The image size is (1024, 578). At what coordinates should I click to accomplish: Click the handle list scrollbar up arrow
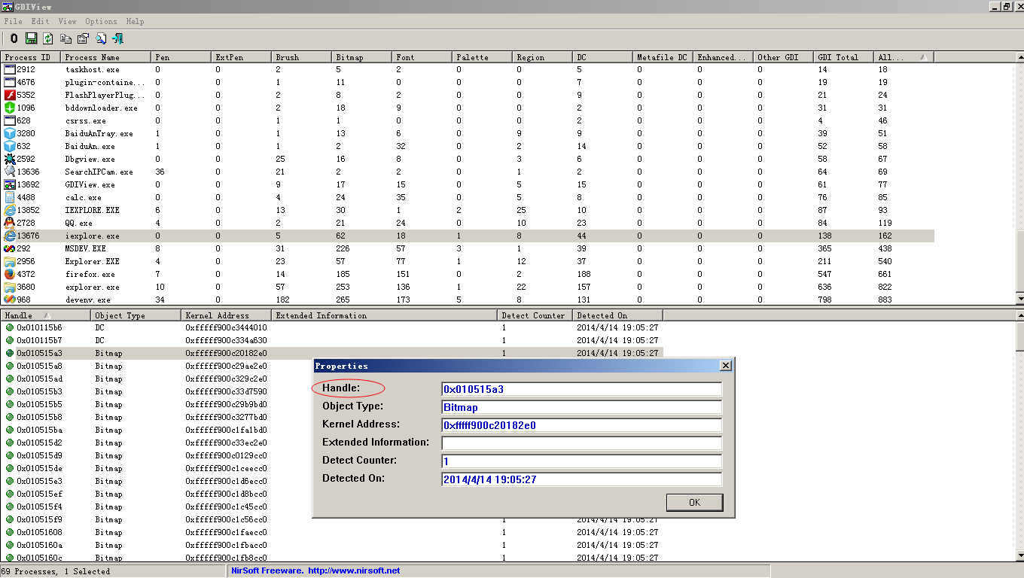coord(1019,315)
